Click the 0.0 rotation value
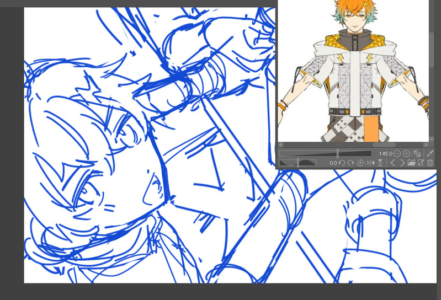 [x=333, y=163]
